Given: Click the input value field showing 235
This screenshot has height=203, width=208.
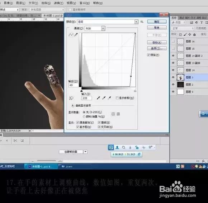Looking at the screenshot, I should 87,98.
